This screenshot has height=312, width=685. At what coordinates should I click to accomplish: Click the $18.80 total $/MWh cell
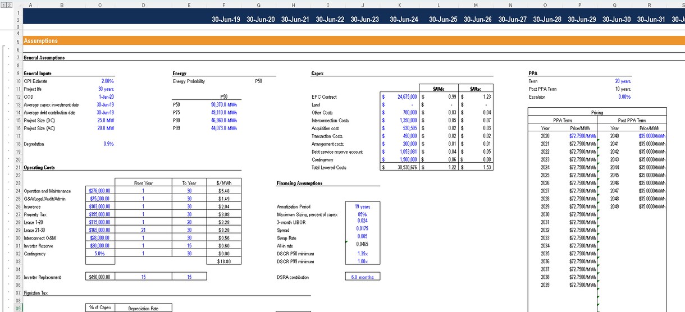(x=224, y=262)
